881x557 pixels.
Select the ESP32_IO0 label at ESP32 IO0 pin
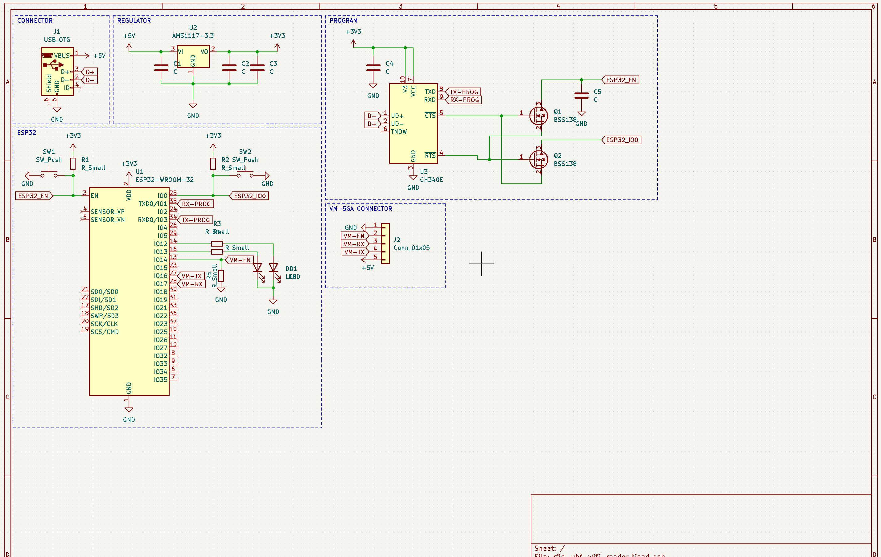pos(249,196)
